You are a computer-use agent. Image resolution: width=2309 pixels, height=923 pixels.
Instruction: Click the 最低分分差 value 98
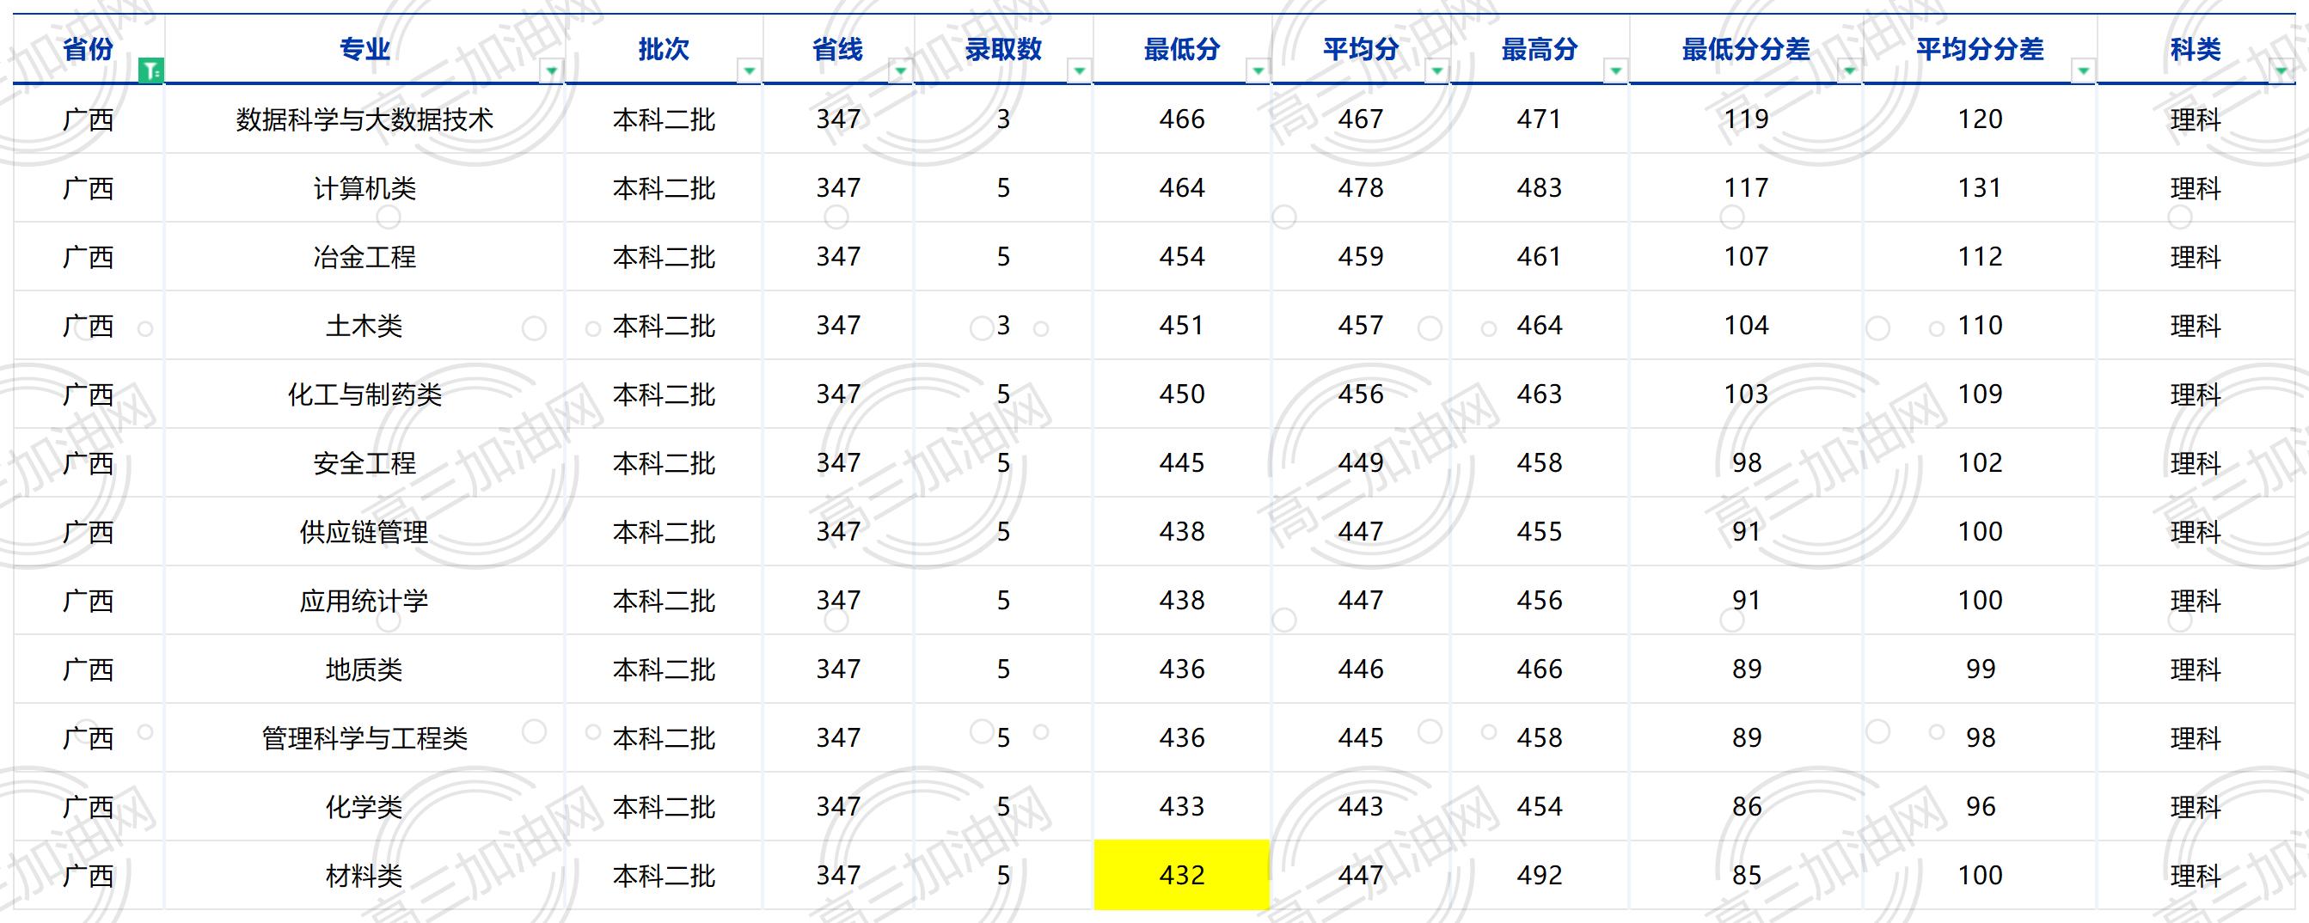1746,462
